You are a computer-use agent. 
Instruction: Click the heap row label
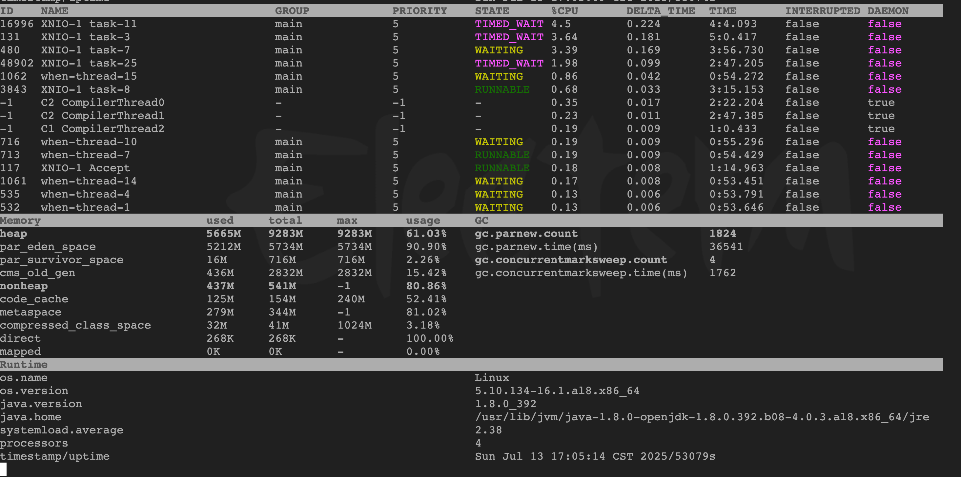(x=13, y=234)
